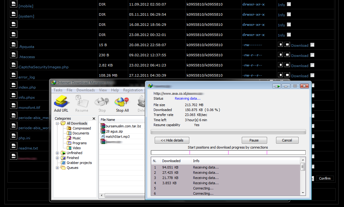Click the file icon beside error_log
Screen dimensions: 344x207
[14, 75]
